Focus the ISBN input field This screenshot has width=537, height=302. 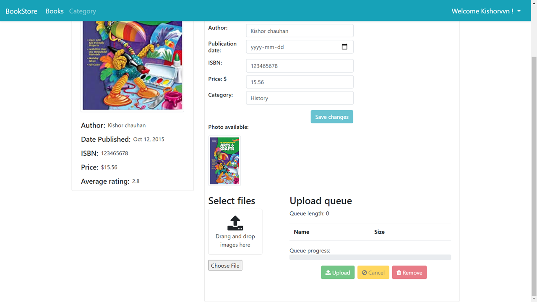(x=300, y=65)
